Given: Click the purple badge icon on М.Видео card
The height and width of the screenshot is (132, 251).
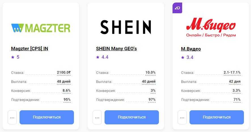Looking at the screenshot, I should click(177, 8).
